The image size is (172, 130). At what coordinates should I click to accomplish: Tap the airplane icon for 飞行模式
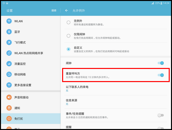9,42
